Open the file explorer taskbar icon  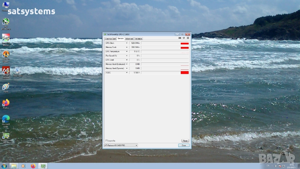point(13,166)
